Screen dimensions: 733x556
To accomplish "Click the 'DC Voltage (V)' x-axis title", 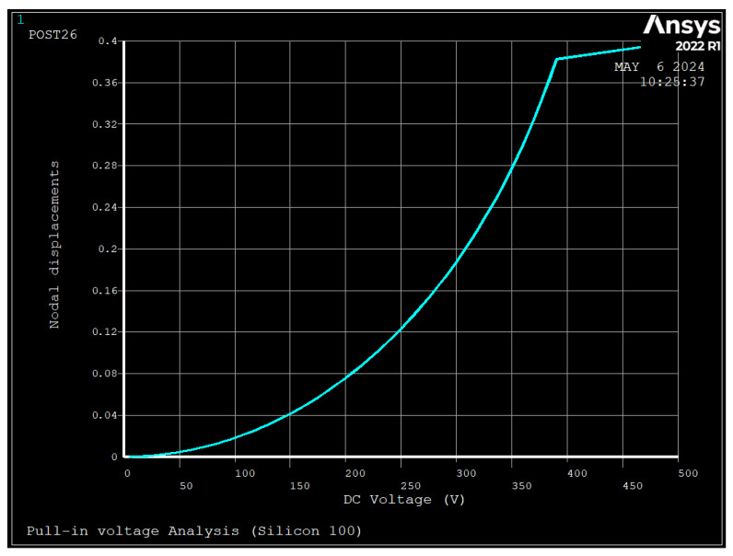I will (404, 500).
